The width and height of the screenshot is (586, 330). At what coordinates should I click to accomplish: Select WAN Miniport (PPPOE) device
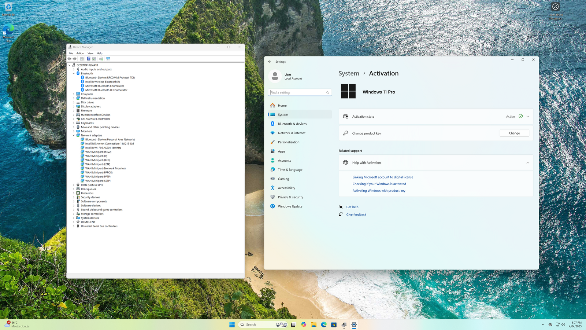tap(99, 173)
